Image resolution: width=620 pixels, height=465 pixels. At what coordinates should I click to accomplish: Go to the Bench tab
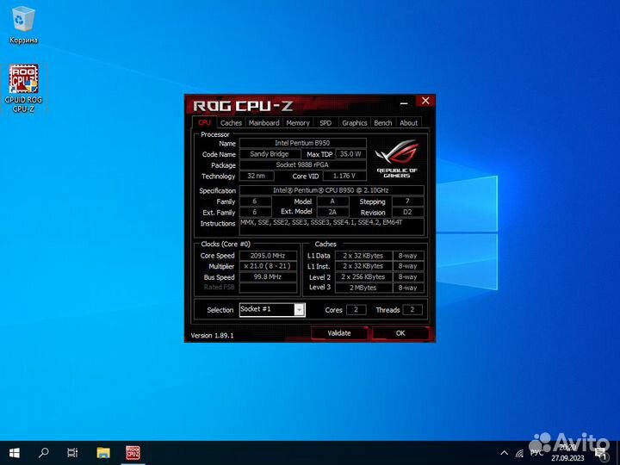pos(382,123)
